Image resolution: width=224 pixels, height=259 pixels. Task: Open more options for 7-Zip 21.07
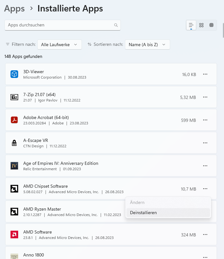(205, 97)
